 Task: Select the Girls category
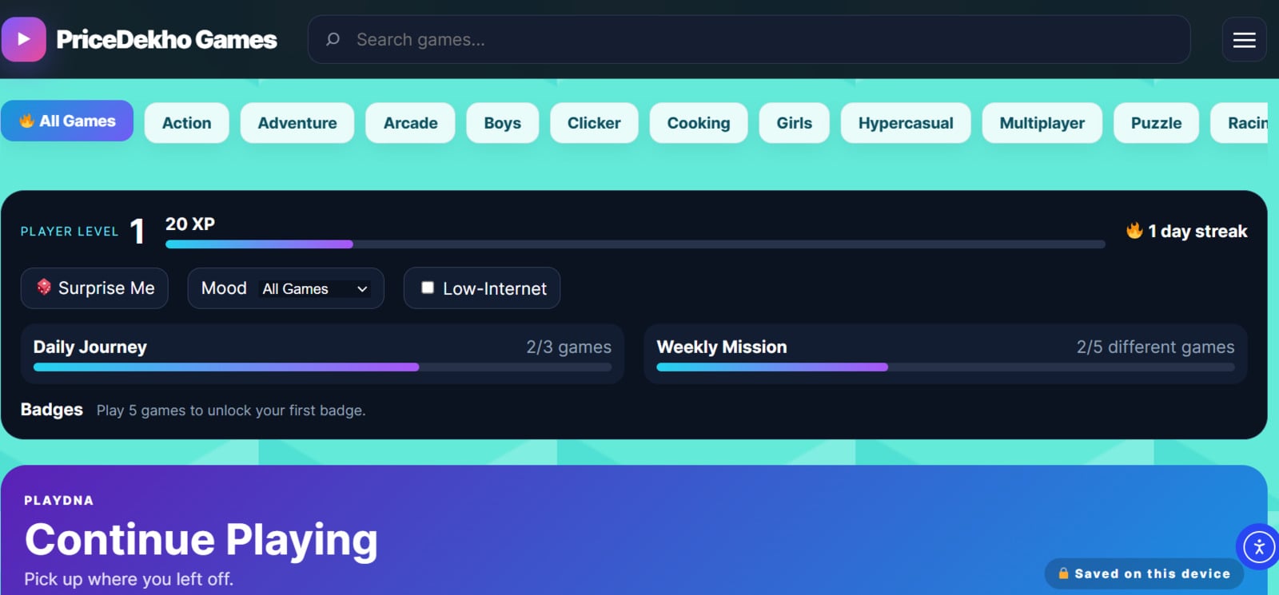point(795,123)
